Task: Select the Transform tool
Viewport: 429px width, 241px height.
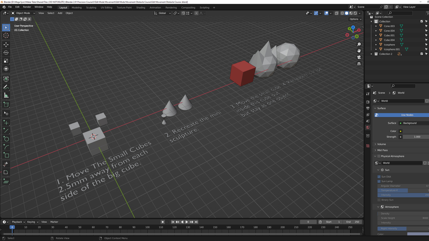Action: [6, 69]
